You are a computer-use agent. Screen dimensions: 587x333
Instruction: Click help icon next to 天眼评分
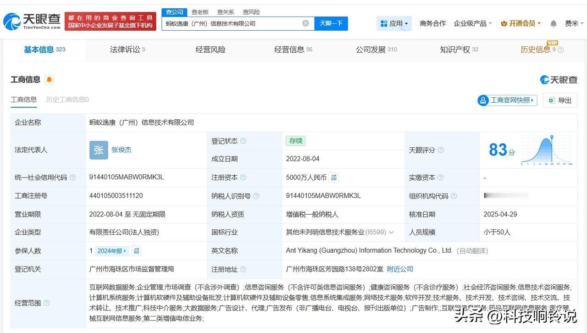click(441, 150)
